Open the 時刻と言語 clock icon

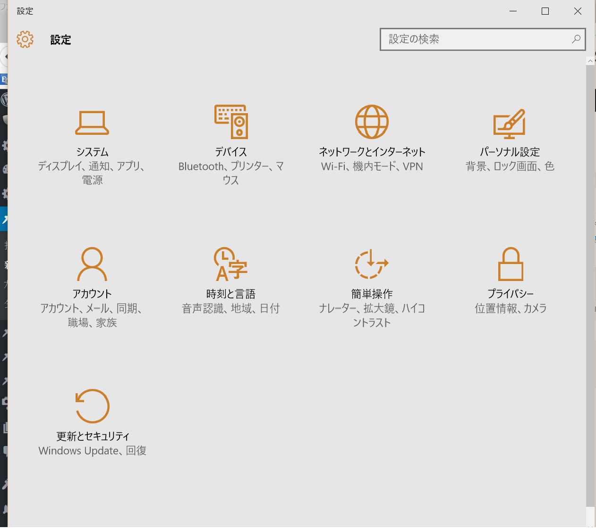[230, 264]
